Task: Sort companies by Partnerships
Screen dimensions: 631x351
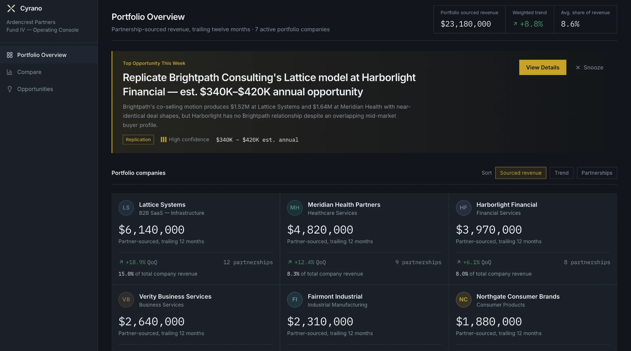Action: coord(597,173)
